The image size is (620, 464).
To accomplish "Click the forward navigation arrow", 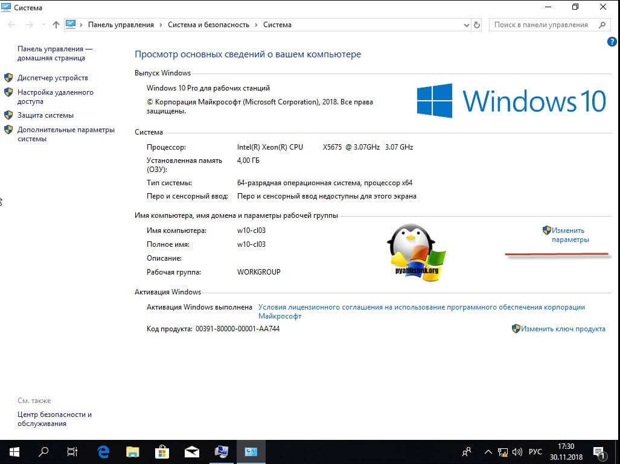I will [29, 25].
